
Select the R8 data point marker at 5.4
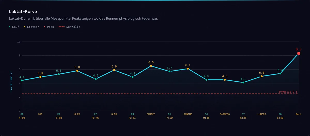click(x=280, y=73)
